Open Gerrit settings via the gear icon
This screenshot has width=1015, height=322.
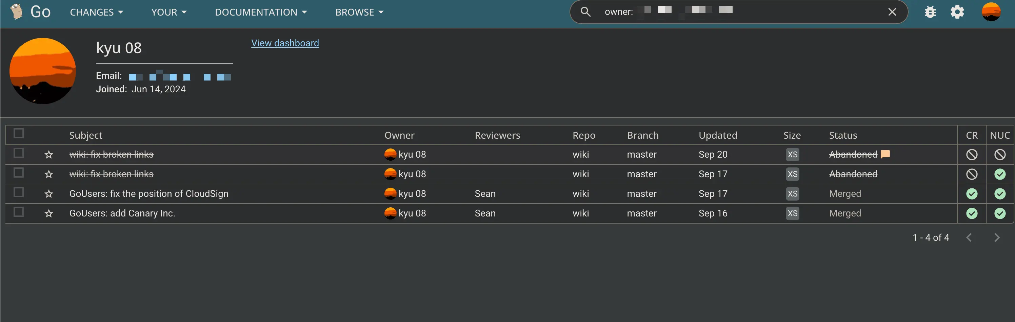pos(957,11)
